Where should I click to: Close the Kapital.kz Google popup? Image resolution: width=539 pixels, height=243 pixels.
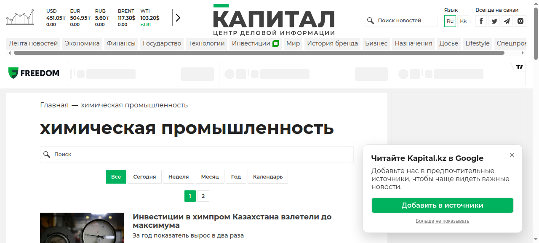coord(512,155)
